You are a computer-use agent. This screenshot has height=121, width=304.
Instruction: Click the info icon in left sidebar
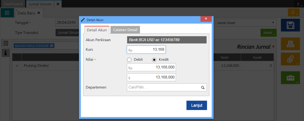pos(6,52)
